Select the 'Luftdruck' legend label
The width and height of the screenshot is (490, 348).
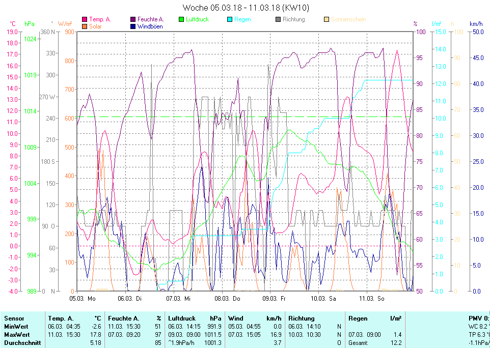[x=198, y=19]
